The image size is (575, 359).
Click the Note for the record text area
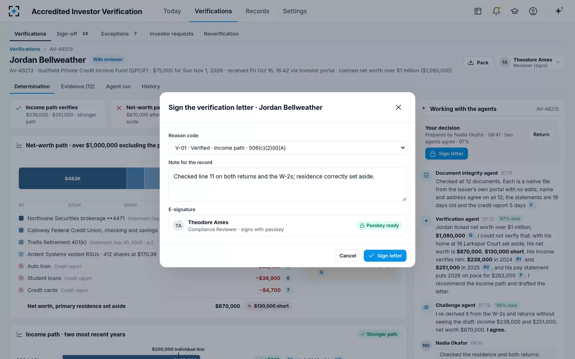[287, 184]
